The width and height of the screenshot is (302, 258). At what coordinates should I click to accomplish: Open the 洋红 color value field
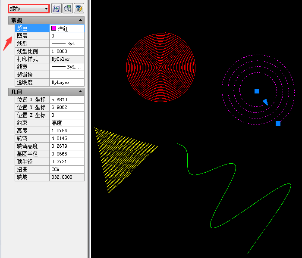67,28
